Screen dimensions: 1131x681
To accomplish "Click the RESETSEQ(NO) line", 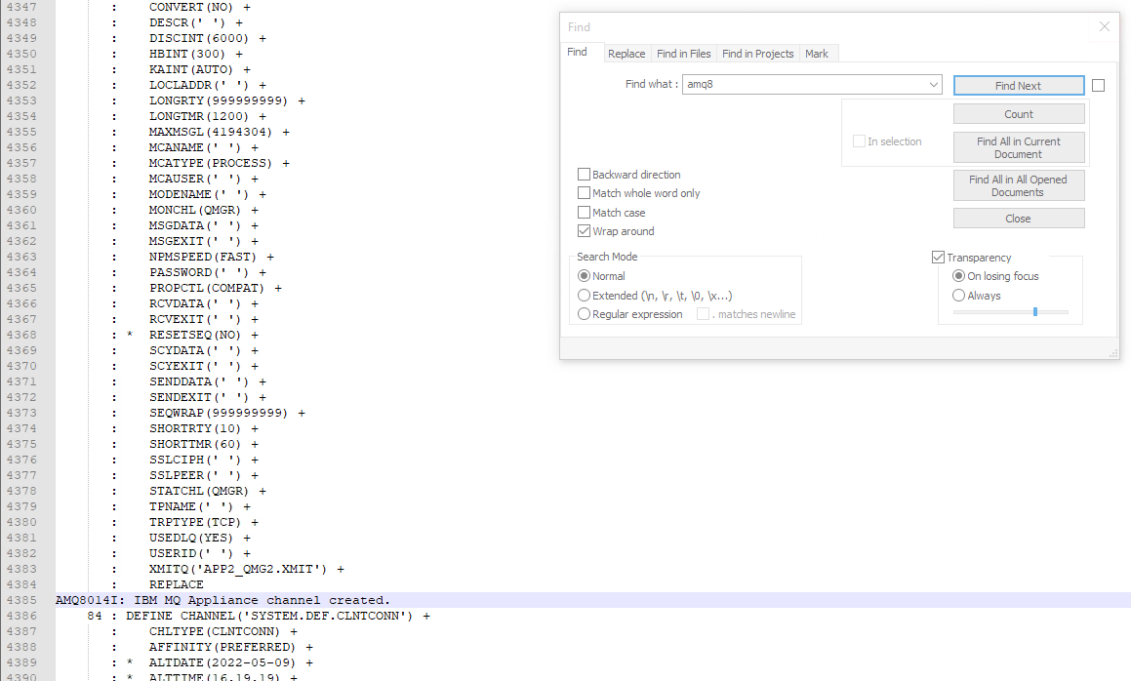I will (x=203, y=336).
